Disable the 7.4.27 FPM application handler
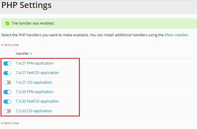This screenshot has height=129, width=197. (x=7, y=63)
